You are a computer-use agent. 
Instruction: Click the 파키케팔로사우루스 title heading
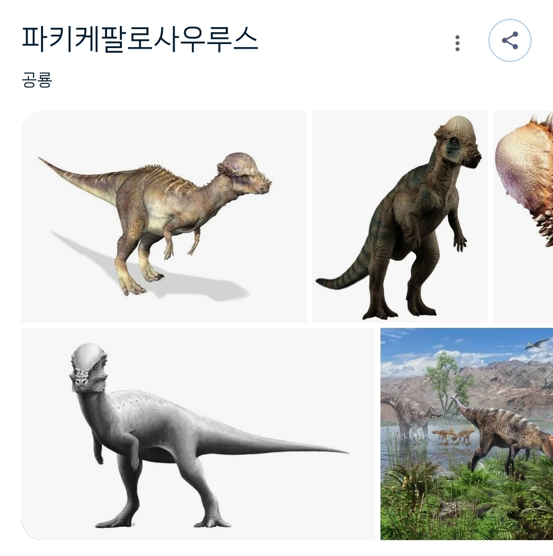point(140,39)
